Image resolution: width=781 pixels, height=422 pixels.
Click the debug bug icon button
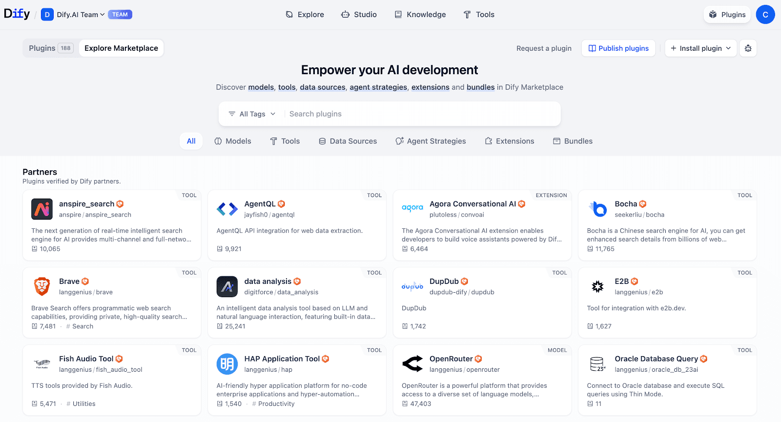(x=748, y=48)
